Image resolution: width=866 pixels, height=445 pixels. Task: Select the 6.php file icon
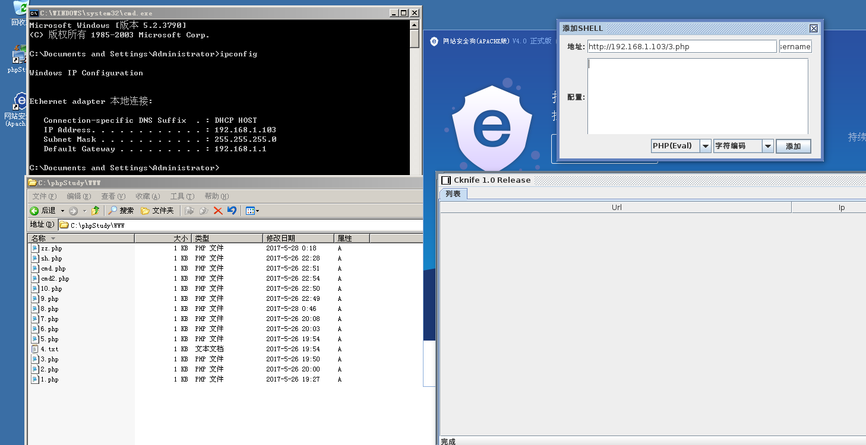coord(35,329)
